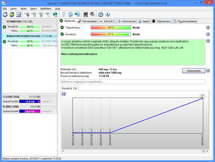This screenshot has height=162, width=215.
Task: Click the grey document page toolbar icon
Action: 64,14
